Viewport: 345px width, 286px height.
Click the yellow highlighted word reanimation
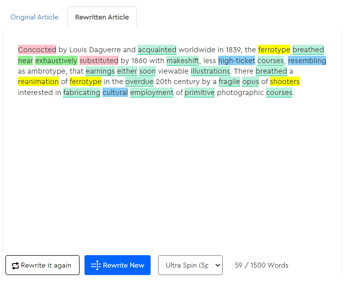tap(38, 82)
